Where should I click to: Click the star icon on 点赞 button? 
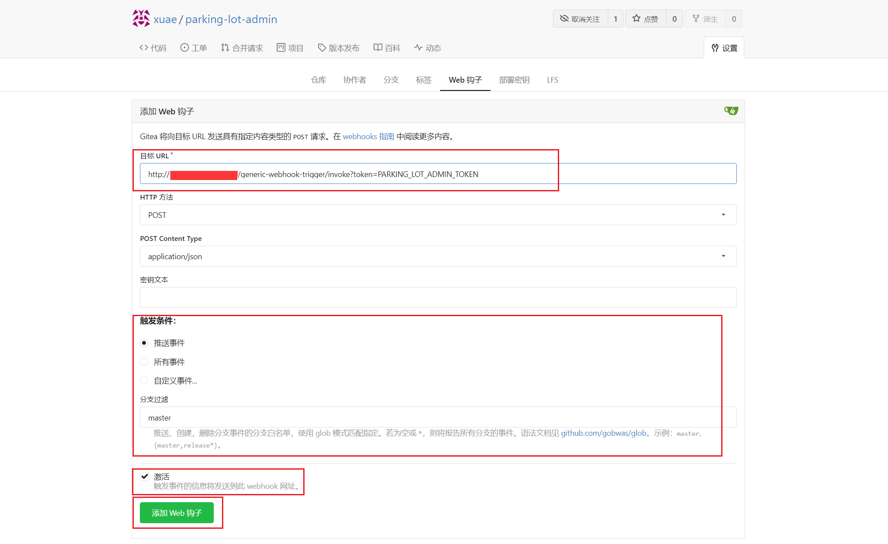click(636, 18)
